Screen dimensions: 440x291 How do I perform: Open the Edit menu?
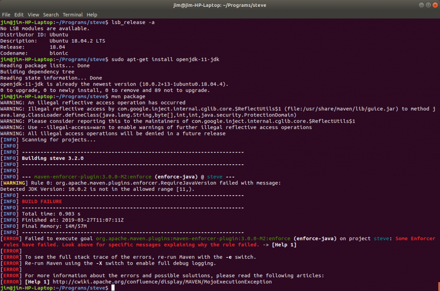coord(19,15)
